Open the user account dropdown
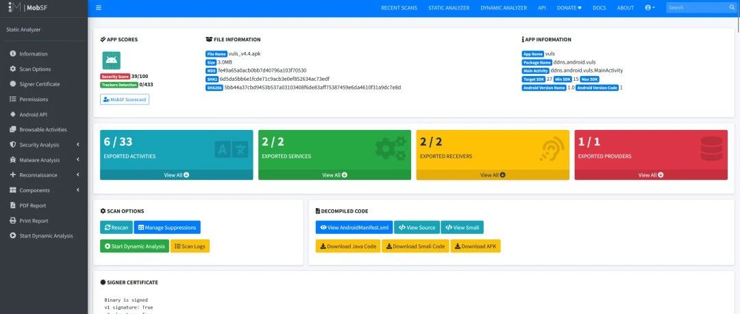Screen dimensions: 740x314 pos(650,8)
